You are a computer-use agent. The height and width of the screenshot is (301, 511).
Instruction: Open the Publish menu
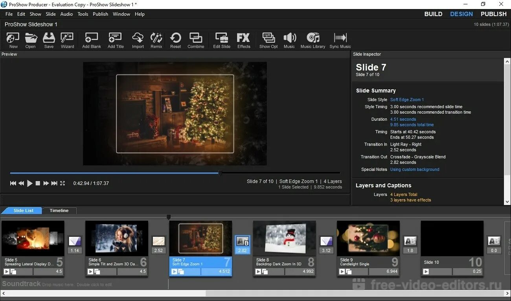pyautogui.click(x=100, y=14)
